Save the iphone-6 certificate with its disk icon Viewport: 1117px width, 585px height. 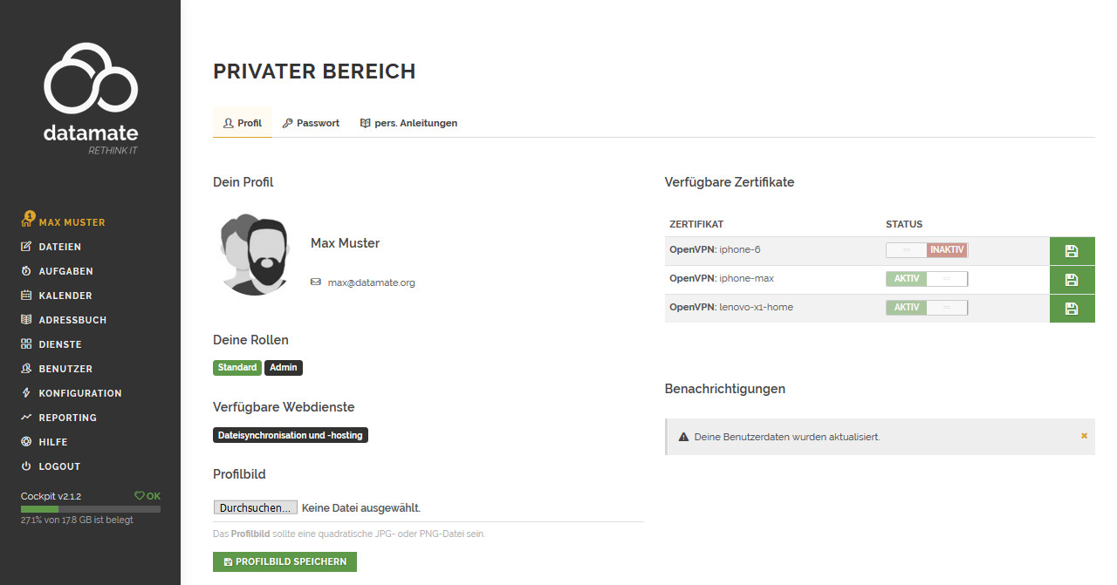(1072, 251)
